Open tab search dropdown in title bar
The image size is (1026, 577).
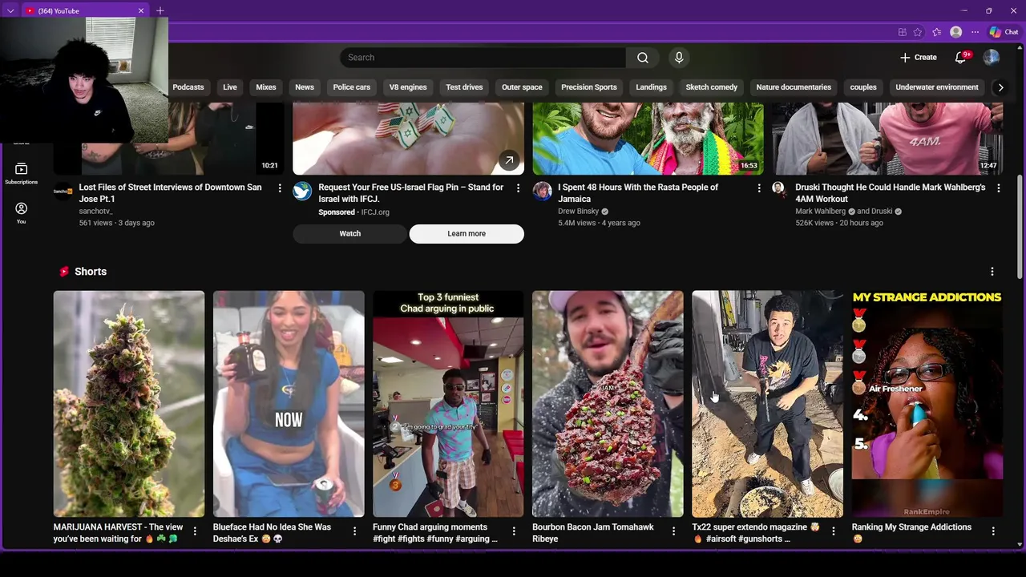pyautogui.click(x=10, y=10)
